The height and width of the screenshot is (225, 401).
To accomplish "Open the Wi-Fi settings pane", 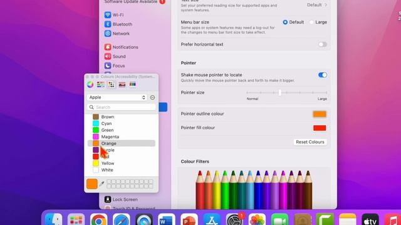I will tap(114, 15).
